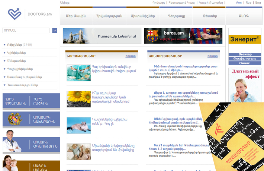Click the Հետադարձ Կապ top link
The image size is (264, 171).
[x=181, y=3]
